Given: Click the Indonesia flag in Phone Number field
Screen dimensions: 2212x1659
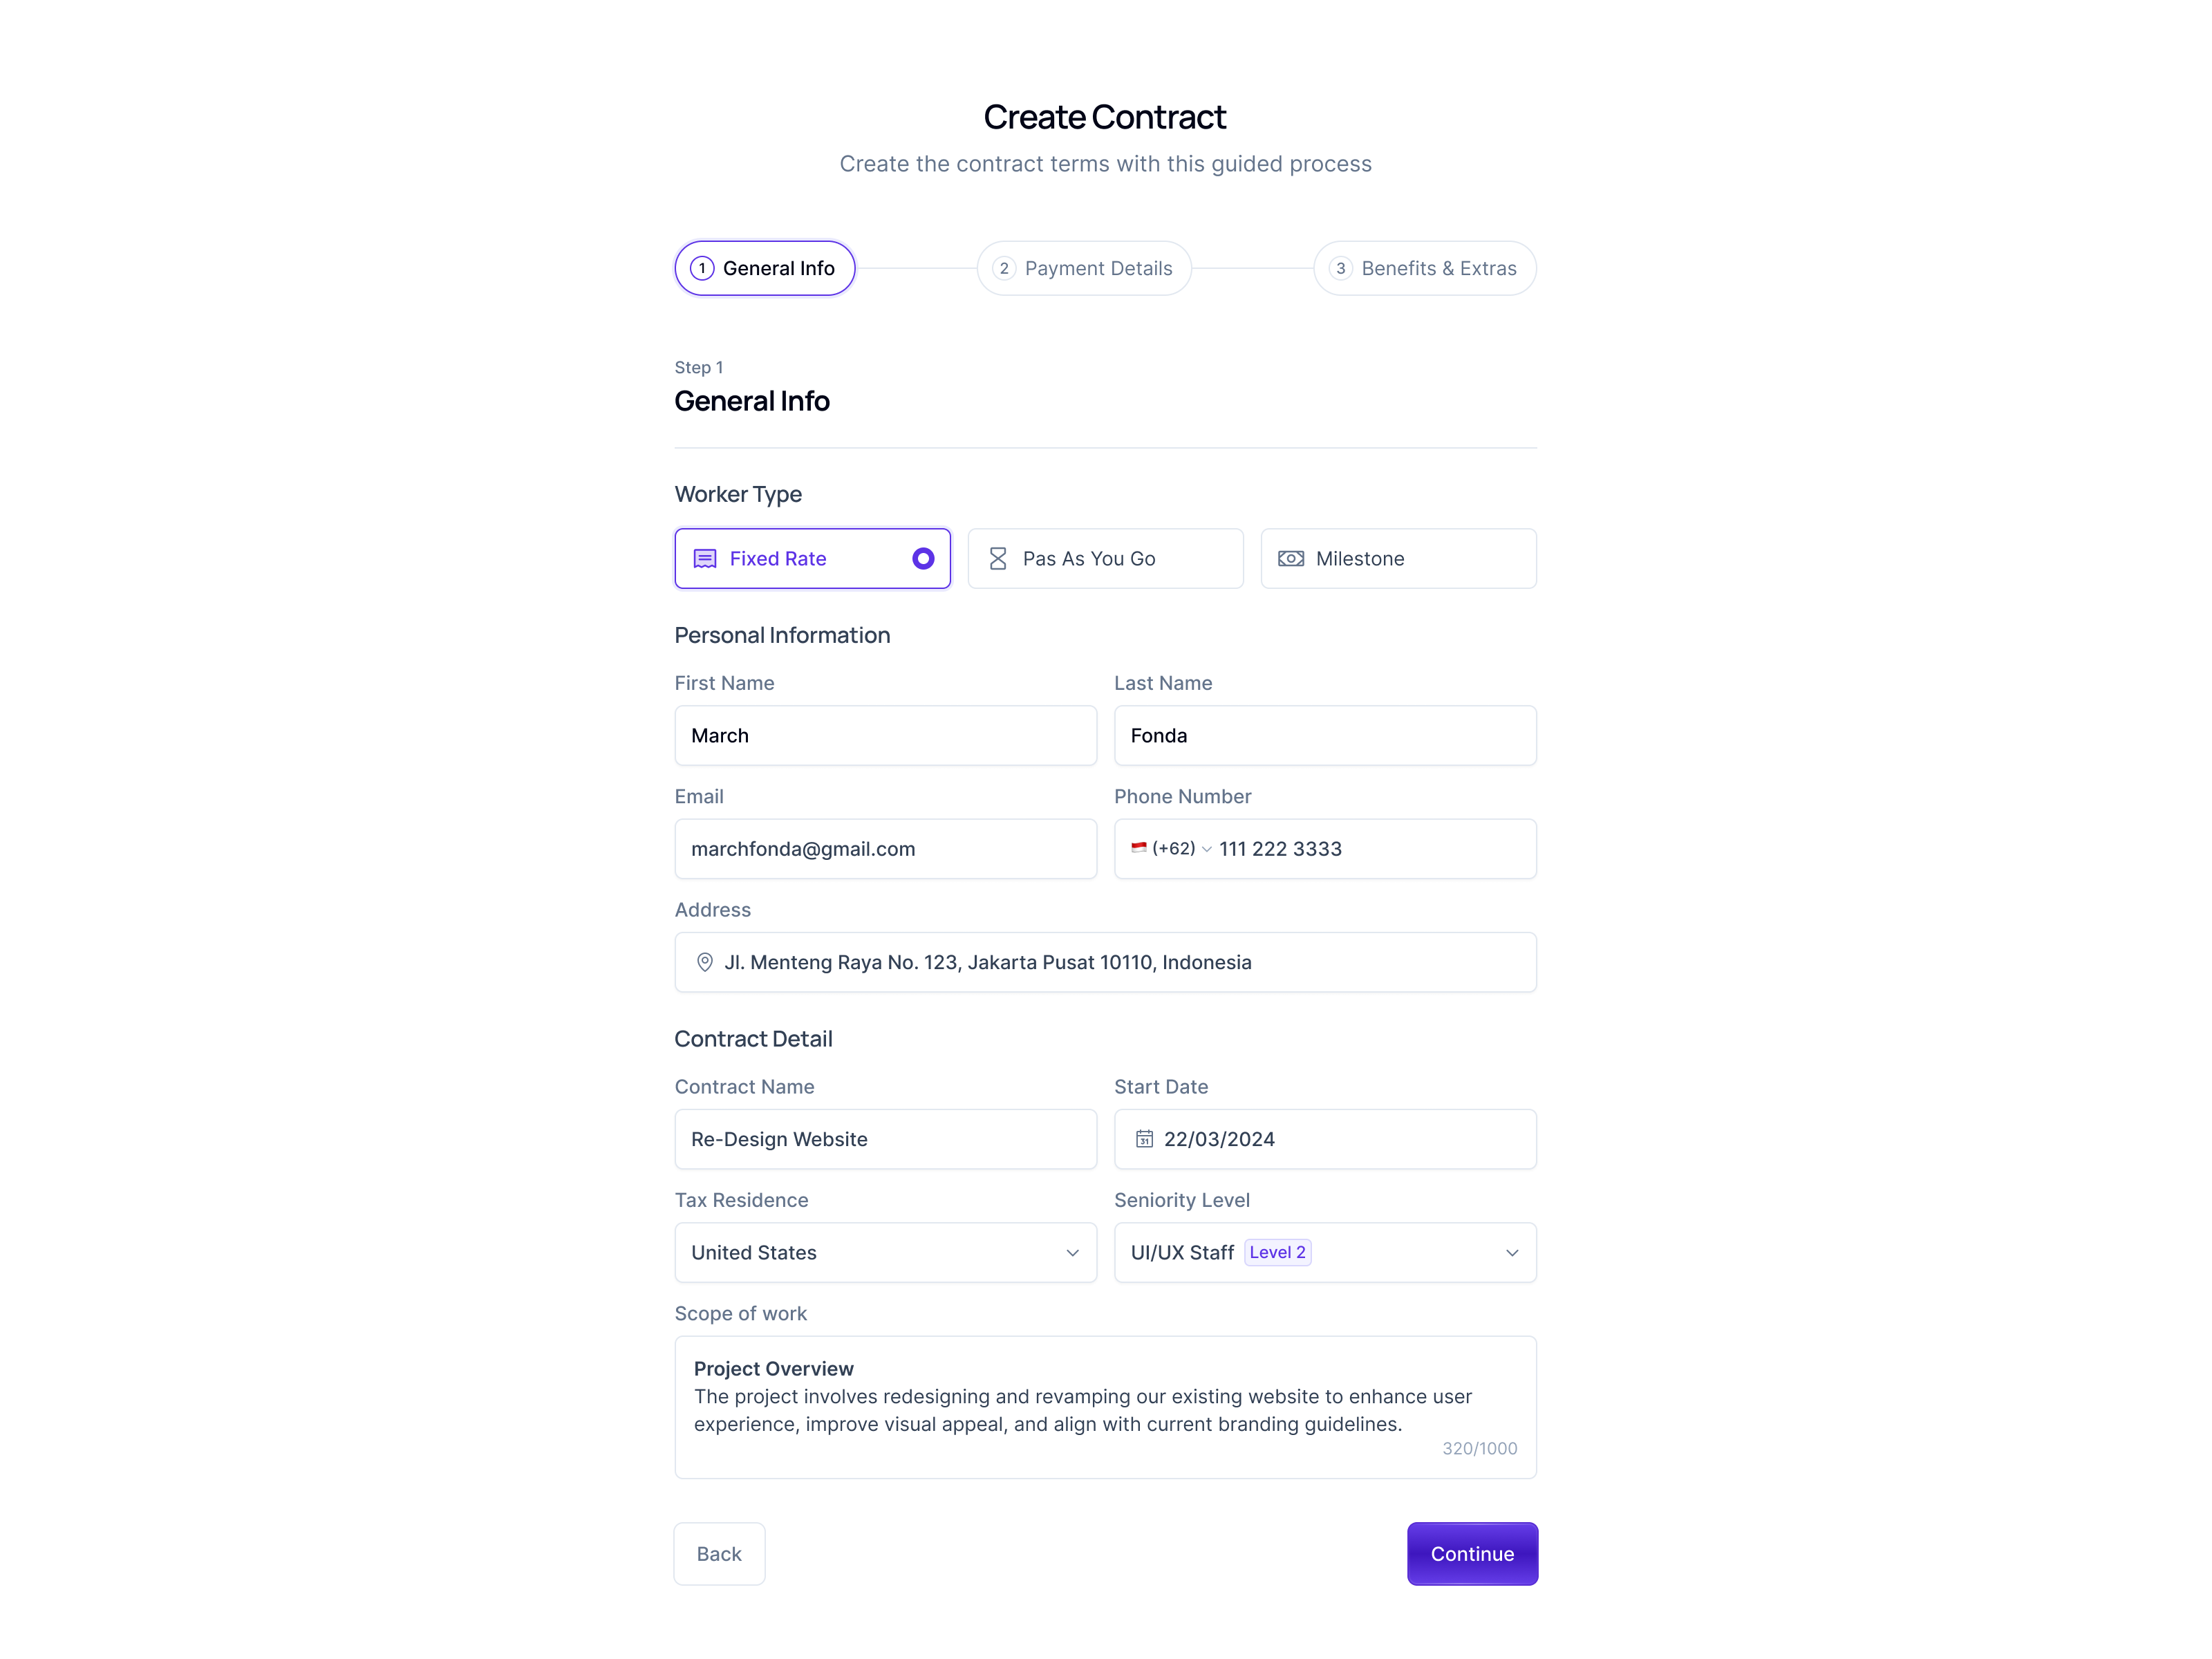Looking at the screenshot, I should coord(1139,848).
